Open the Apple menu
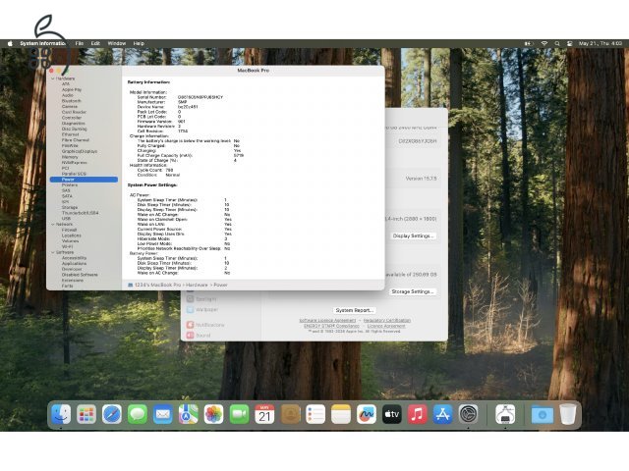 [10, 43]
